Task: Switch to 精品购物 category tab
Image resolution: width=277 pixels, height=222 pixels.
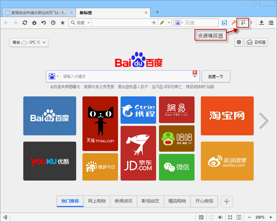Action: (x=177, y=201)
